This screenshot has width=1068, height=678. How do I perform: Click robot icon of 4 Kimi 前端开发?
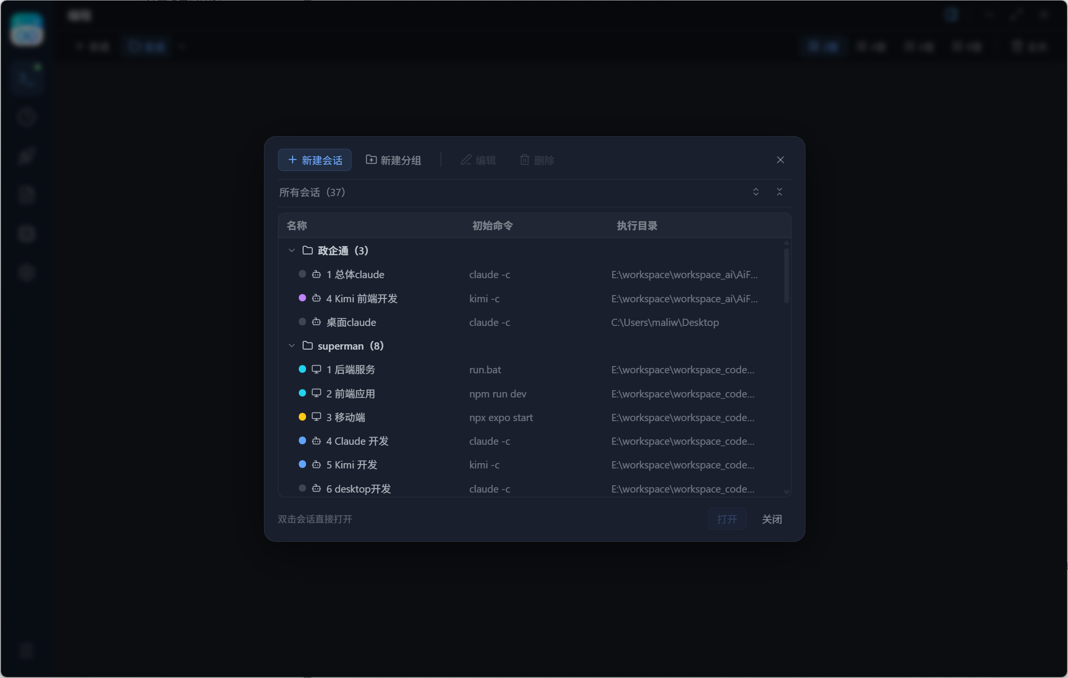click(316, 298)
